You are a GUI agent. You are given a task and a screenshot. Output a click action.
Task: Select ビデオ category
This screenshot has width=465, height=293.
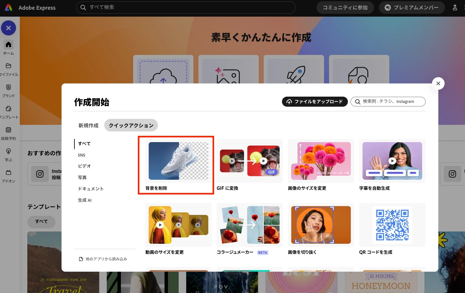(84, 166)
